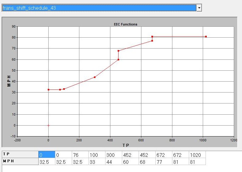Image resolution: width=242 pixels, height=172 pixels.
Task: Click the chart point at TP 300, 44 MPH
Action: click(95, 77)
